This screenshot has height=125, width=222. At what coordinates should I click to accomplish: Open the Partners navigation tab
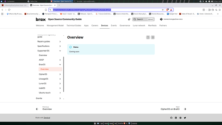click(163, 25)
